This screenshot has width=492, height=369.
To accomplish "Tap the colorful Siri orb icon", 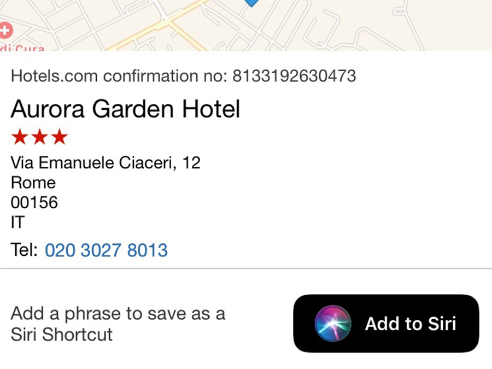I will tap(332, 324).
